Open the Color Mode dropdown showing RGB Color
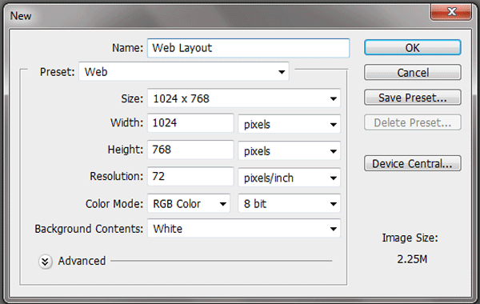 [189, 203]
